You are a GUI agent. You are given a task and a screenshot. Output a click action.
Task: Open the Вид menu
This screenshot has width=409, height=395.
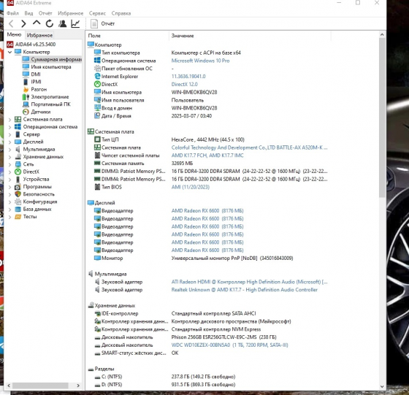[28, 13]
